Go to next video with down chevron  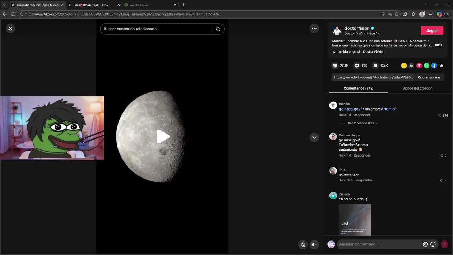click(x=314, y=137)
